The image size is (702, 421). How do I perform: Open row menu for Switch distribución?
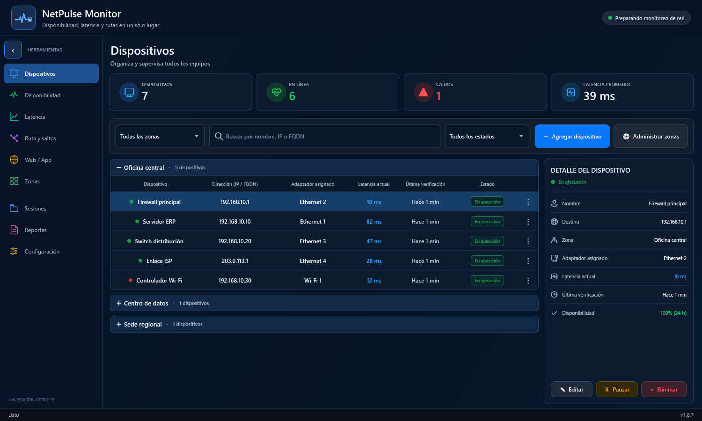pos(528,241)
